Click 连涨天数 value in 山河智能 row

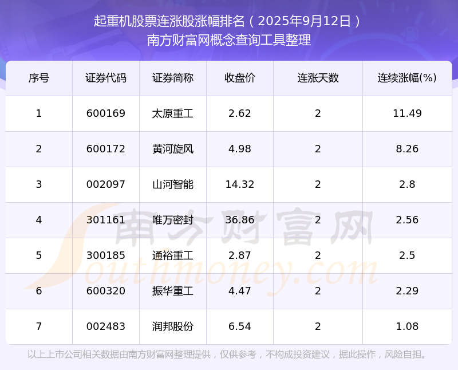point(318,184)
